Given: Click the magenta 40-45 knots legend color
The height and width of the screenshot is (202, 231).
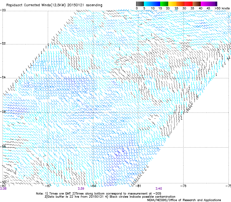Looking at the screenshot, I should [205, 4].
